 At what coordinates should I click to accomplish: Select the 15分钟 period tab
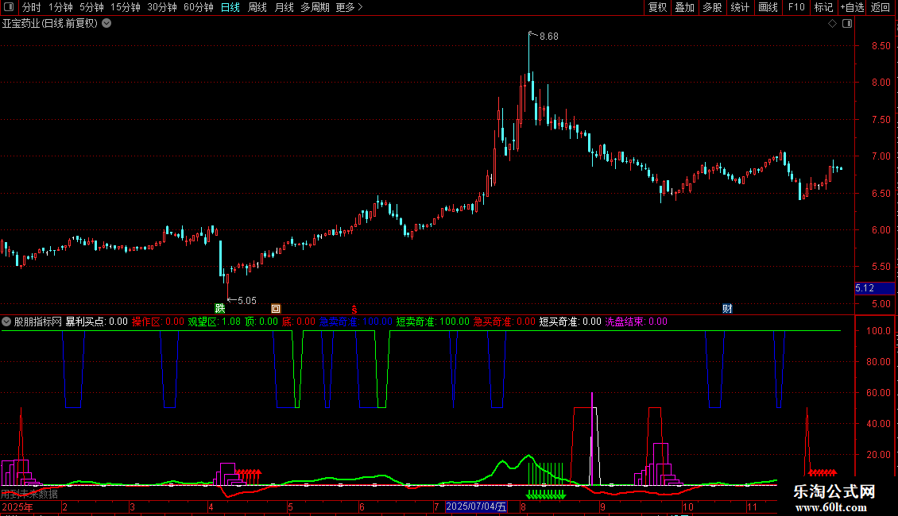pos(126,7)
